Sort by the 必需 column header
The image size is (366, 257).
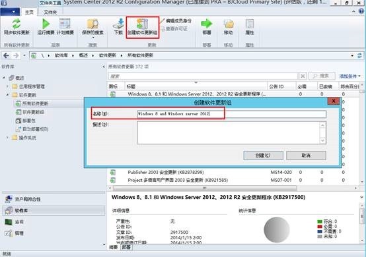click(307, 86)
